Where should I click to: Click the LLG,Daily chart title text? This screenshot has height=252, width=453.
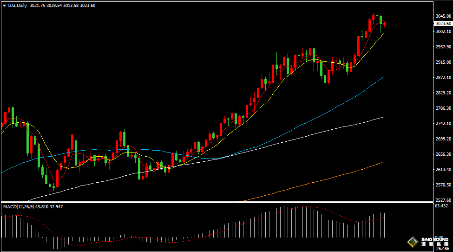coord(17,6)
